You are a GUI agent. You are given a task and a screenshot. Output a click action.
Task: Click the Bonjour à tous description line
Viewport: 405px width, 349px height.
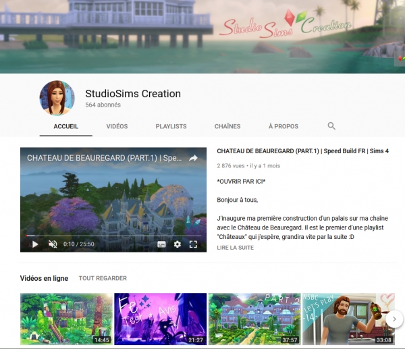click(x=238, y=200)
